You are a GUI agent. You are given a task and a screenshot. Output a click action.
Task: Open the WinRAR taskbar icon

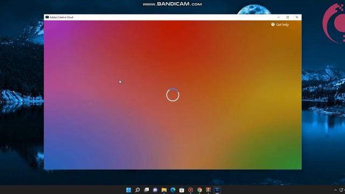pyautogui.click(x=209, y=190)
